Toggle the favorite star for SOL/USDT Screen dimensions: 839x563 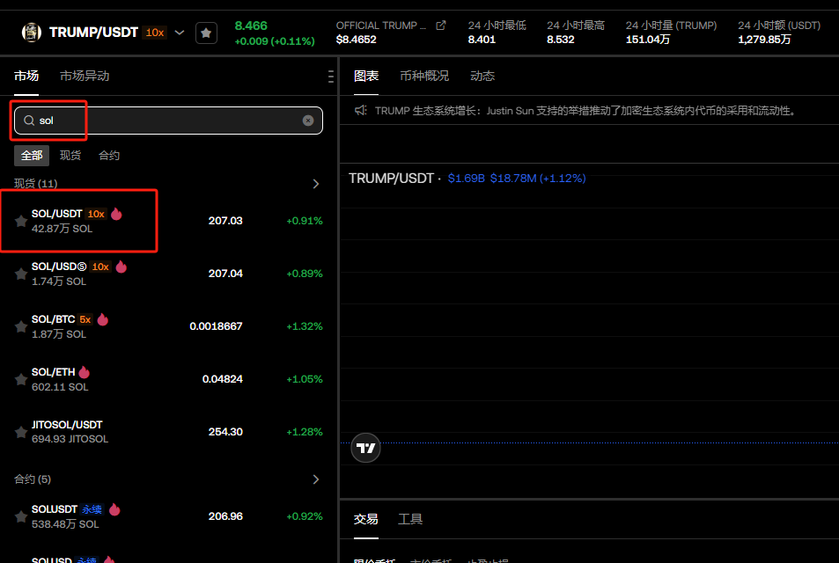21,221
